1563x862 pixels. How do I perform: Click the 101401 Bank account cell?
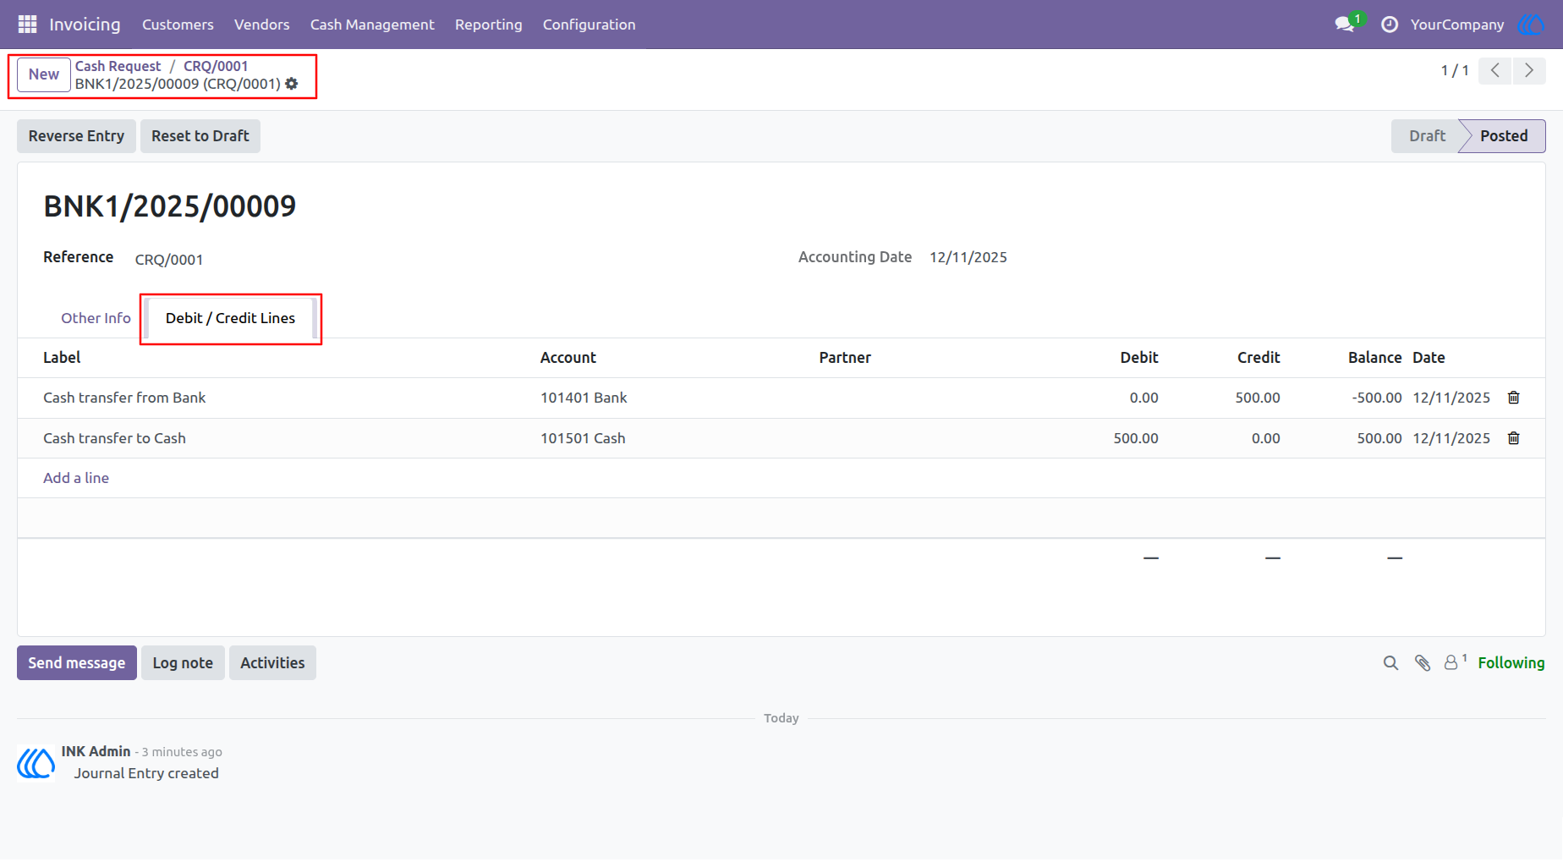[584, 398]
